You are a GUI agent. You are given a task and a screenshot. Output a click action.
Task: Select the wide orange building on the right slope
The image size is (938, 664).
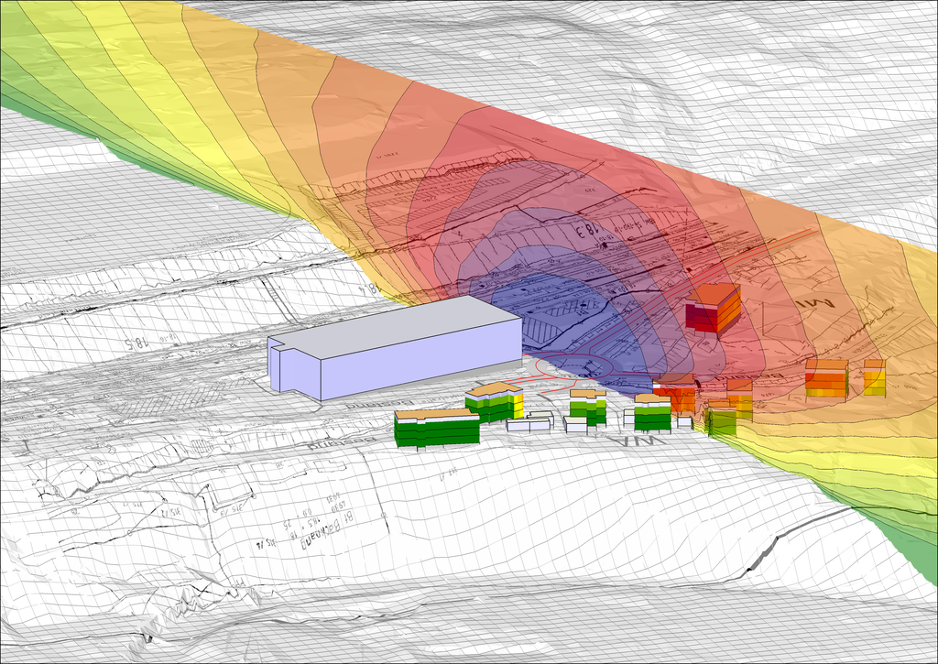click(x=825, y=379)
